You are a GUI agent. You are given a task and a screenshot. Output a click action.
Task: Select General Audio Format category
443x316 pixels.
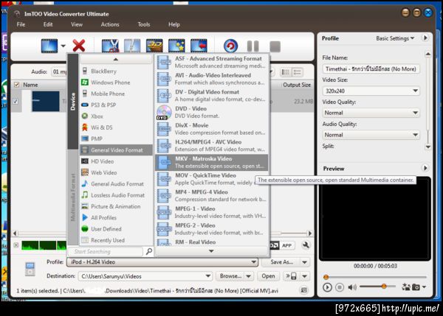click(x=116, y=184)
